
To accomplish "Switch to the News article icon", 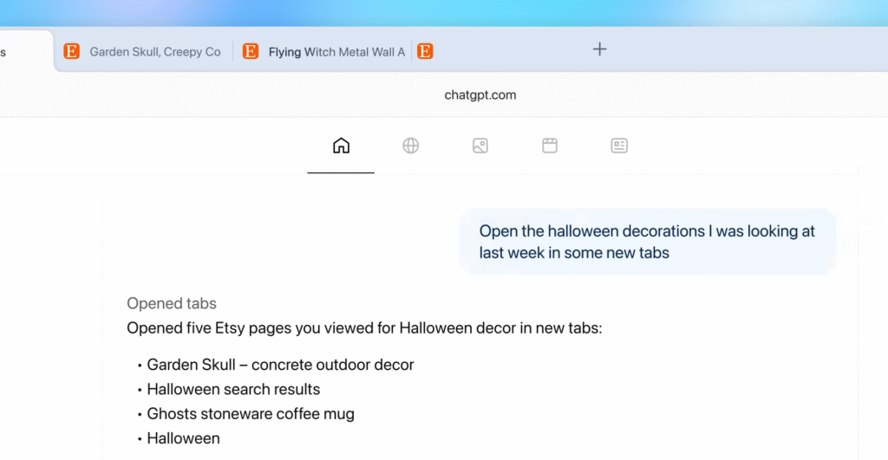I will [x=619, y=146].
